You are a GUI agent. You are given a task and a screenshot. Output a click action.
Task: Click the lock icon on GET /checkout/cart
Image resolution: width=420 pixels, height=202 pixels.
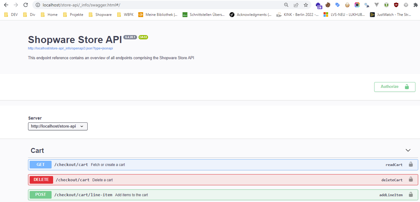point(411,164)
